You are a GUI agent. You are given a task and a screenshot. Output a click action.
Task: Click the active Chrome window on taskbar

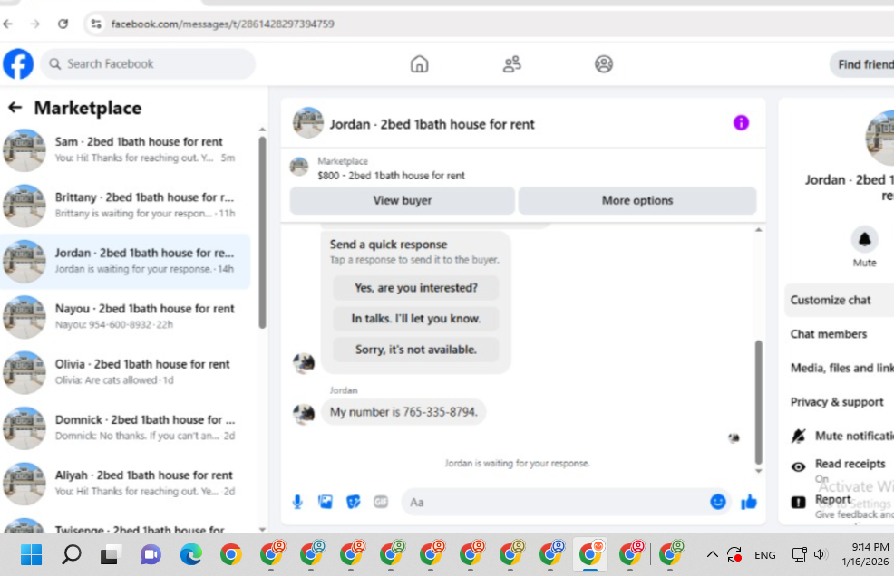click(590, 554)
